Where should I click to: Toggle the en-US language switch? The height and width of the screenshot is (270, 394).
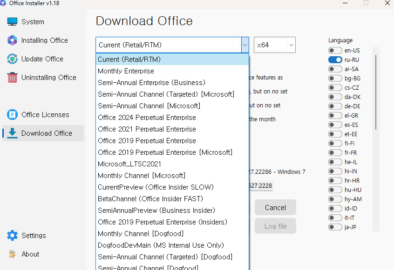coord(335,50)
